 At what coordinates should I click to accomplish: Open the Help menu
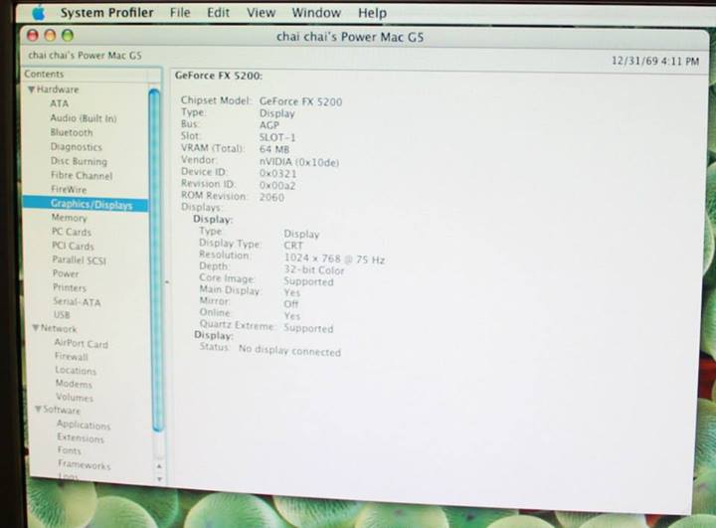(x=372, y=13)
